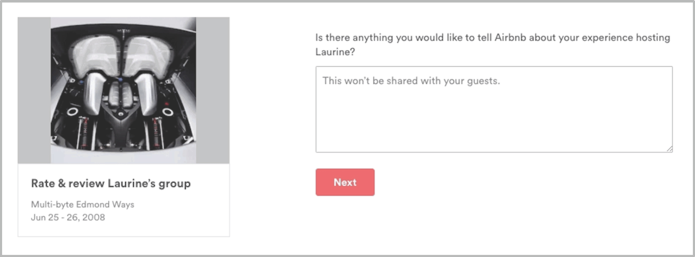Image resolution: width=695 pixels, height=257 pixels.
Task: Click the "Rate & review" part of title
Action: (x=67, y=184)
